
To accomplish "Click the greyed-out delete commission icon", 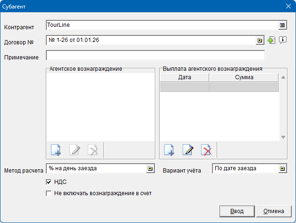I will click(93, 150).
